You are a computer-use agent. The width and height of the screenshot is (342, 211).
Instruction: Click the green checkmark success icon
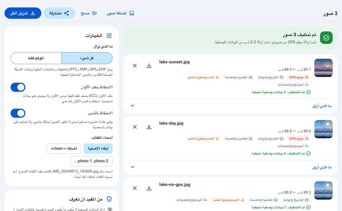pyautogui.click(x=326, y=37)
